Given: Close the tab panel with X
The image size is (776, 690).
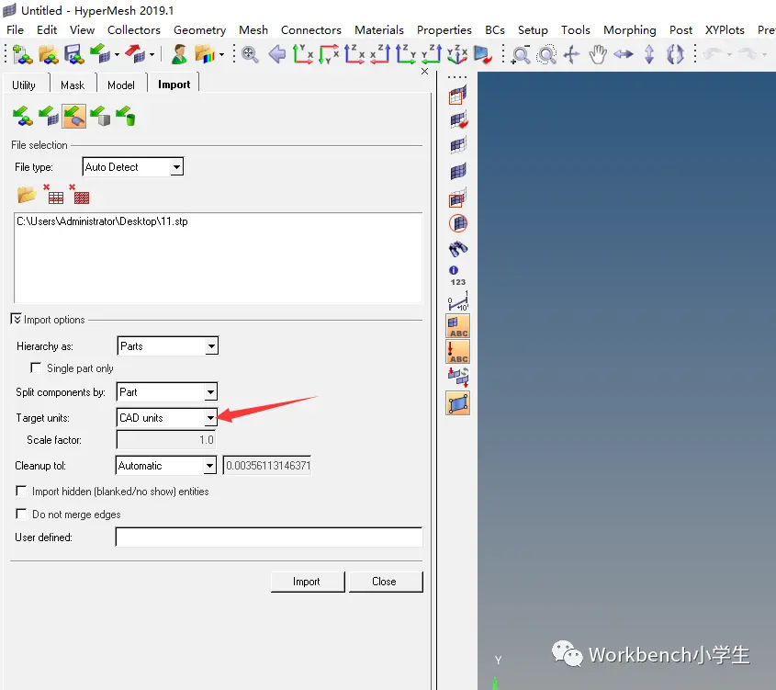Looking at the screenshot, I should 424,72.
